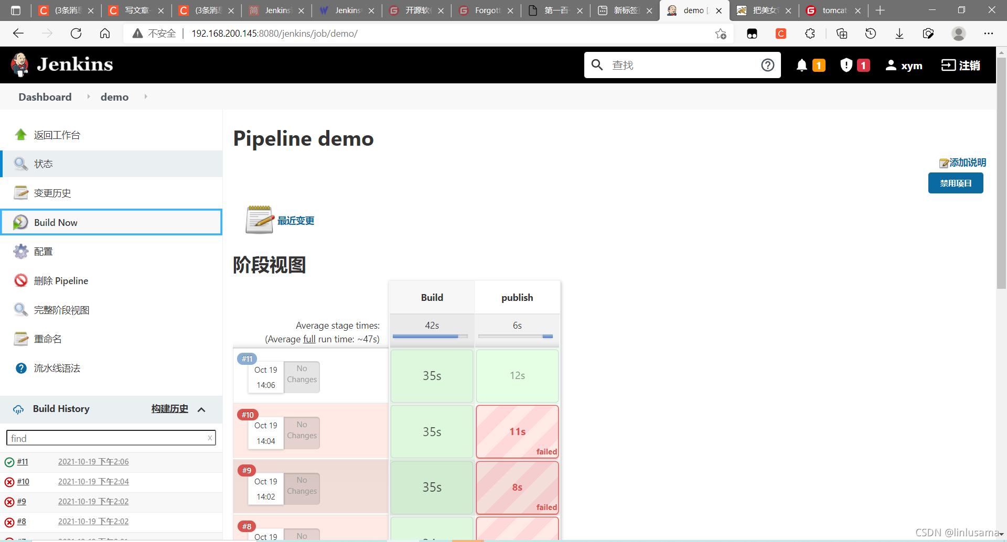Select 状态 in the sidebar
Image resolution: width=1007 pixels, height=542 pixels.
pos(111,164)
